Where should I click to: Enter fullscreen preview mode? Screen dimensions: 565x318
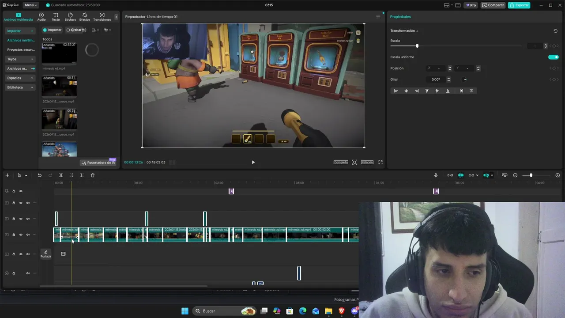380,163
